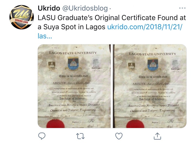Like the tweet with heart icon
This screenshot has height=143, width=195.
119,136
